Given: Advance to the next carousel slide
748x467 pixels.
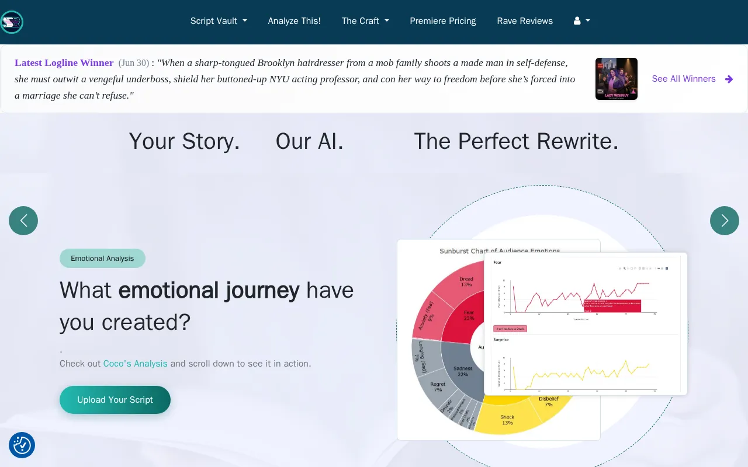Looking at the screenshot, I should pos(725,221).
